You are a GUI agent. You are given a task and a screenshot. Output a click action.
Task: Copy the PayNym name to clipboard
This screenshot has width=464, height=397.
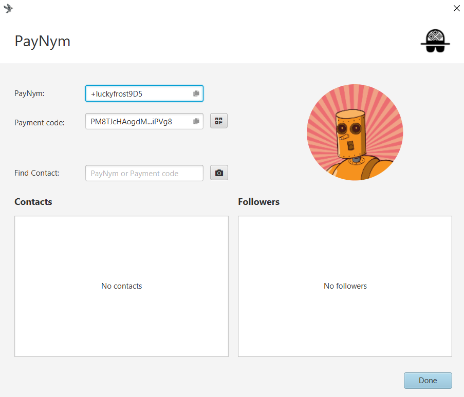(196, 93)
